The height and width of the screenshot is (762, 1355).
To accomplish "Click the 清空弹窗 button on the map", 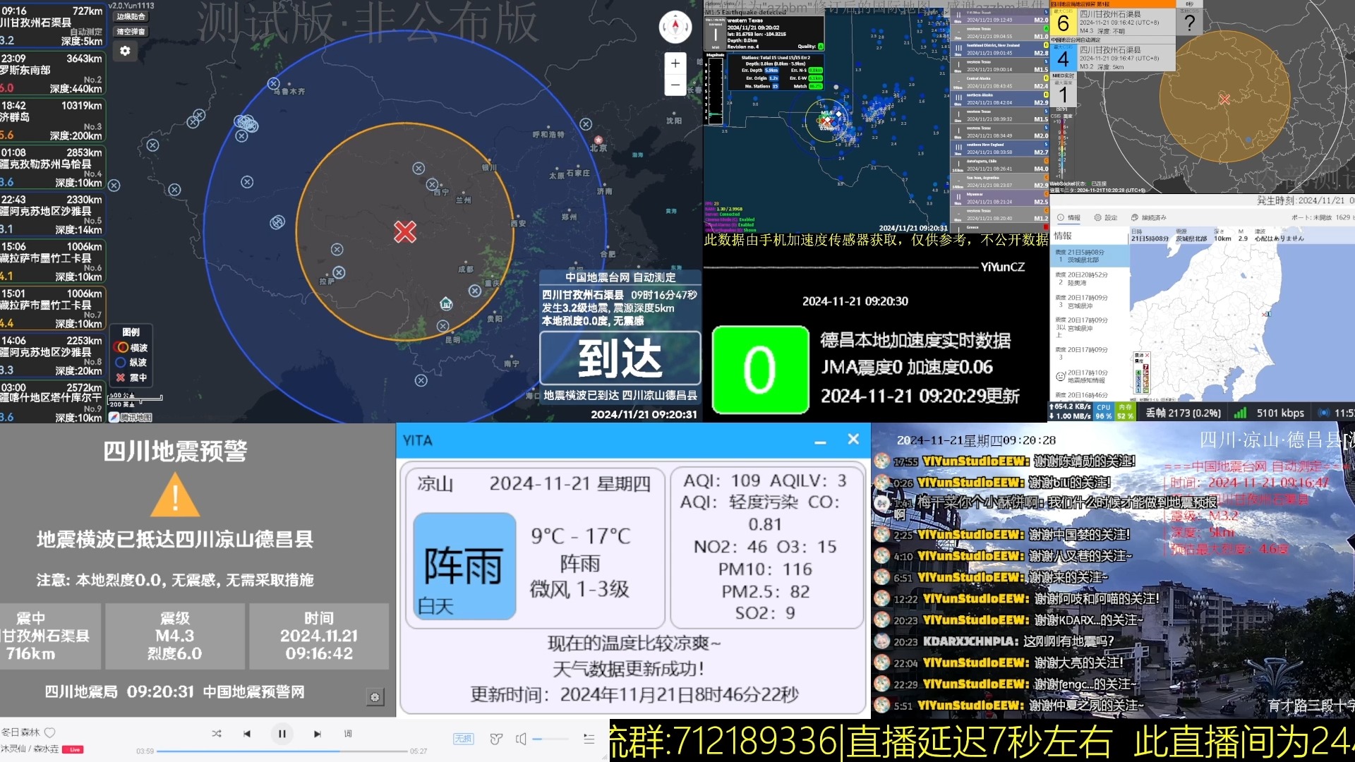I will coord(131,31).
